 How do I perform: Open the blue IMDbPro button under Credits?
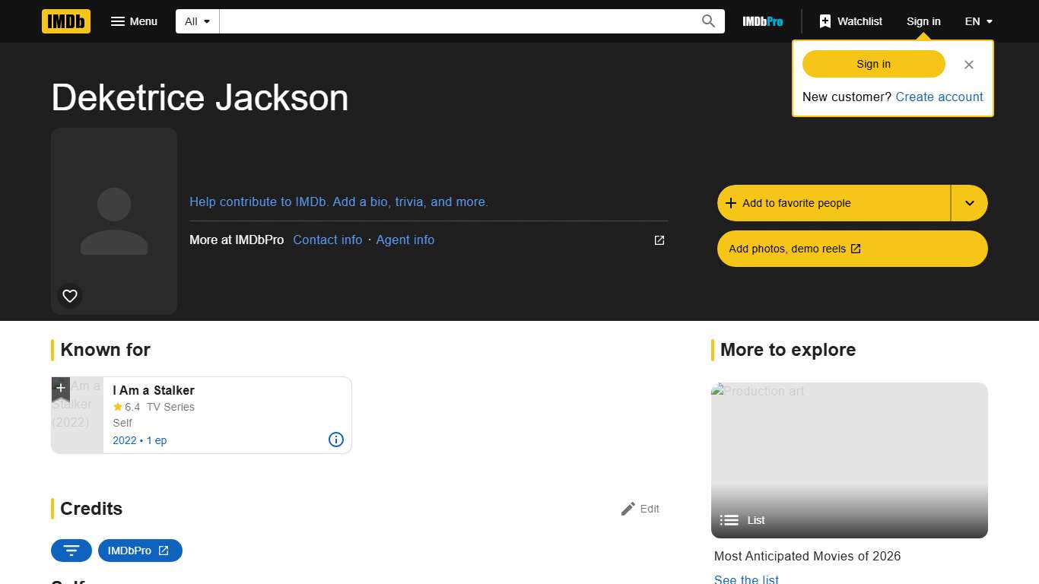(x=140, y=550)
